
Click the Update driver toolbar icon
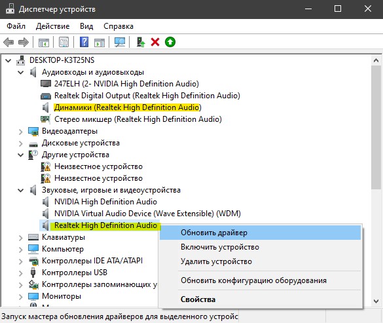[141, 42]
